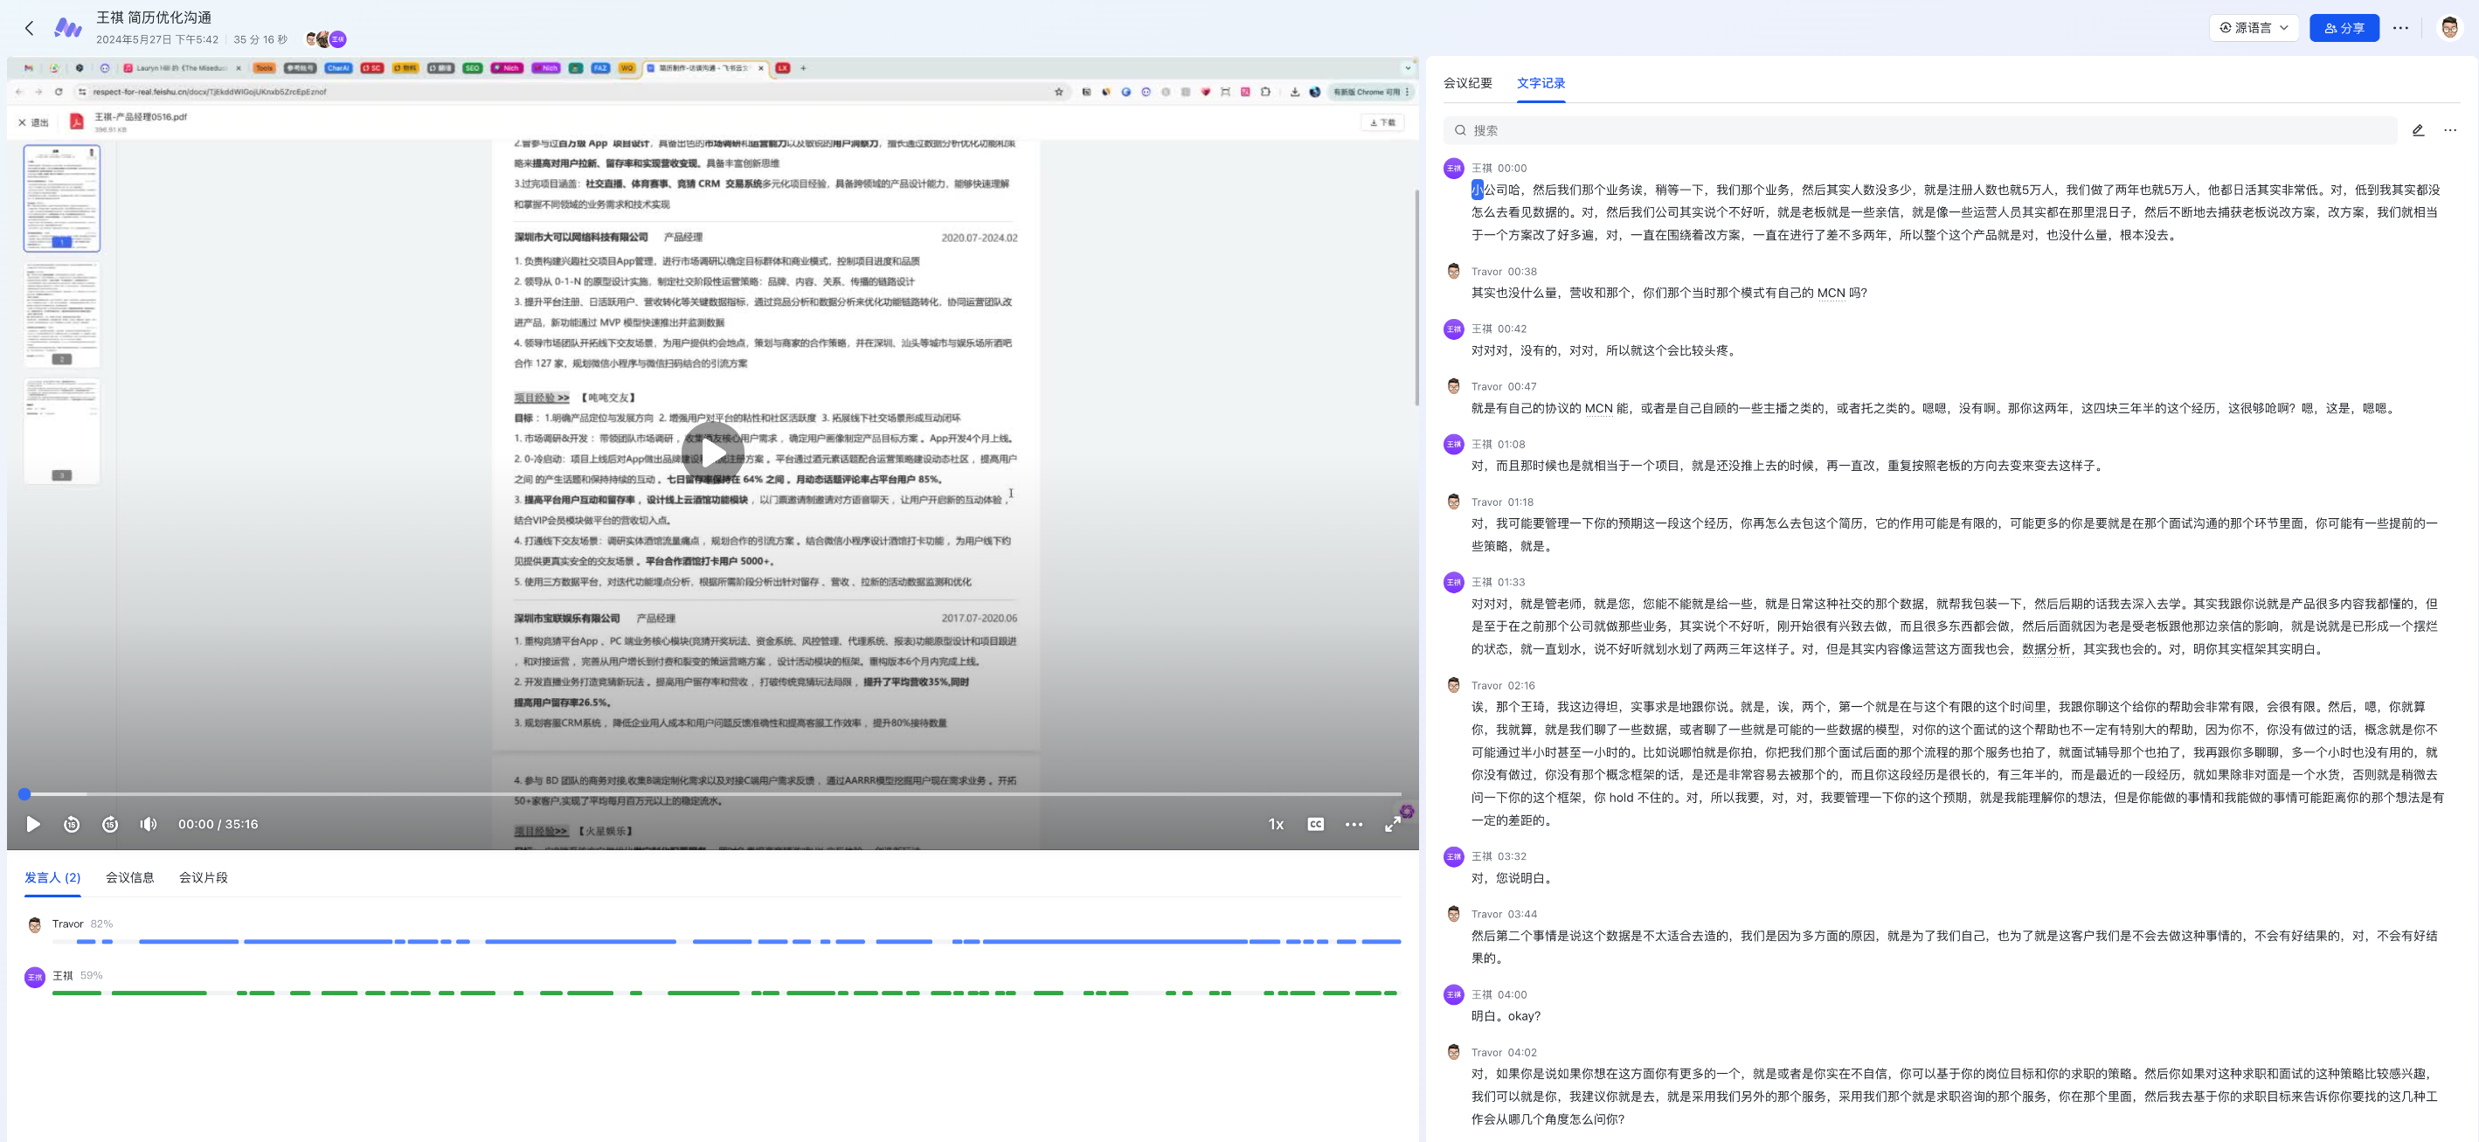Click the 会议片段 tab

203,877
